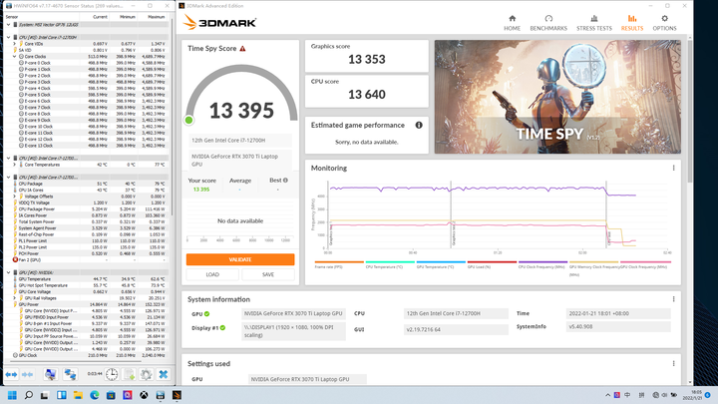
Task: Open 3DMark Options tab
Action: 664,22
